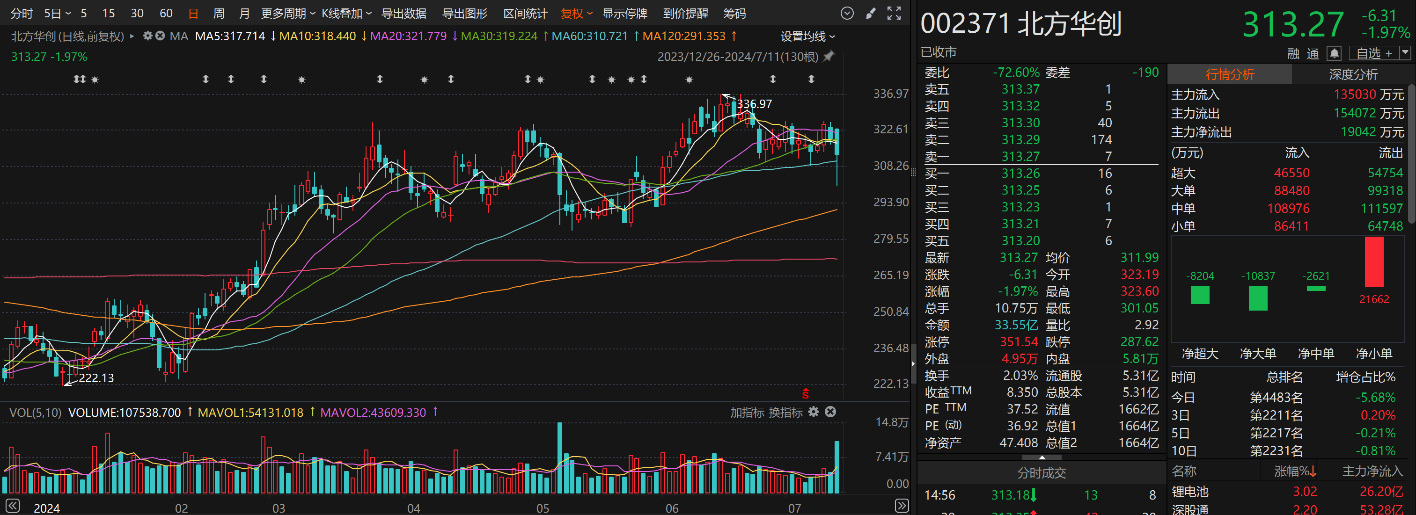Screen dimensions: 1416x515
Task: Switch to 周 weekly K-line period
Action: [219, 13]
